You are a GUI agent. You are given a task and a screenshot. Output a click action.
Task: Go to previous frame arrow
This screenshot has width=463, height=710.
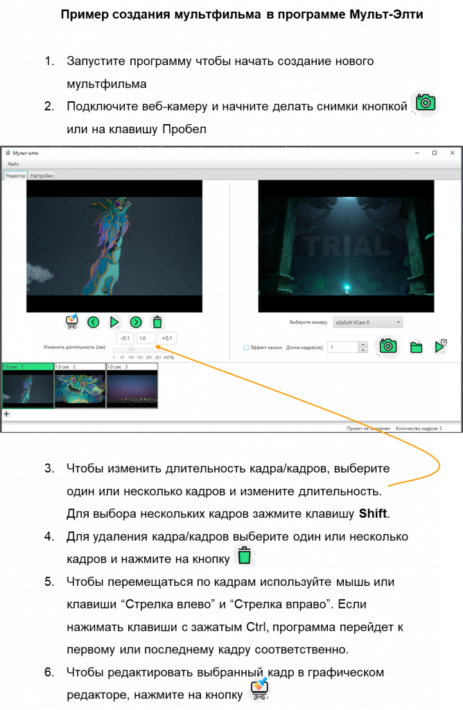tap(93, 322)
